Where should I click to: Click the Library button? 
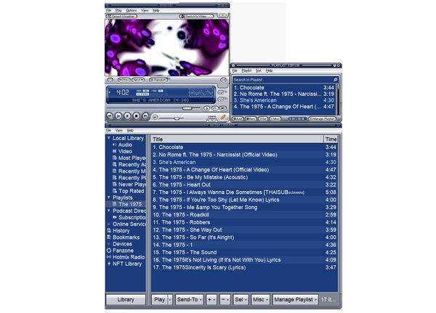[x=126, y=300]
